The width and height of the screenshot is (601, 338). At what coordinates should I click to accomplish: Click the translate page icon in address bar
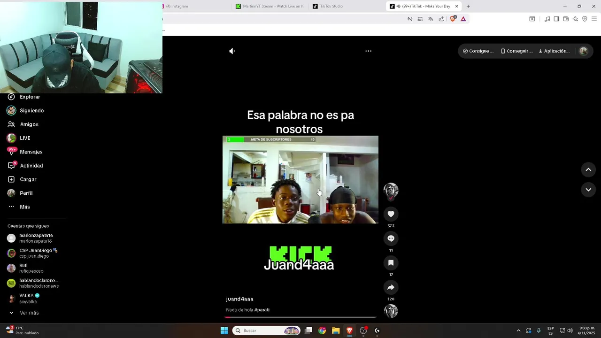point(431,19)
